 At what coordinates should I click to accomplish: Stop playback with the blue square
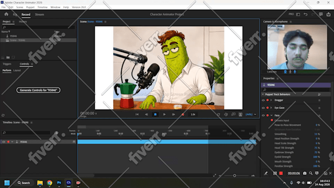[x=155, y=114]
